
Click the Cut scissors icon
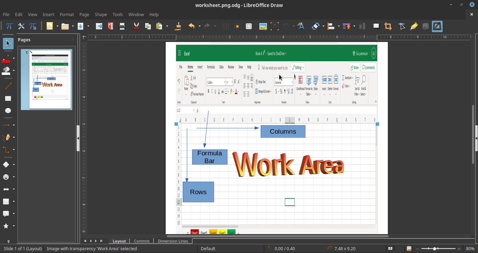[x=136, y=26]
